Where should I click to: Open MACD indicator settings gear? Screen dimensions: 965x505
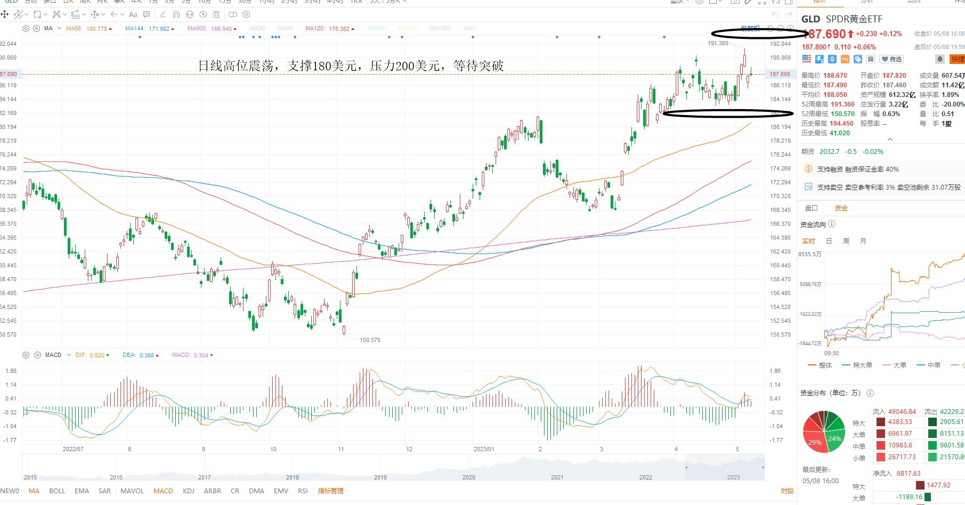(x=26, y=355)
